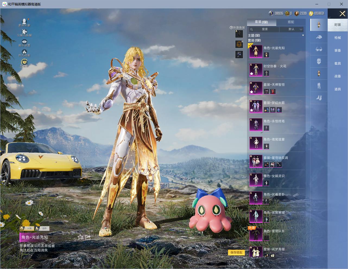Image resolution: width=348 pixels, height=269 pixels.
Task: Select the pants category icon
Action: 319,86
